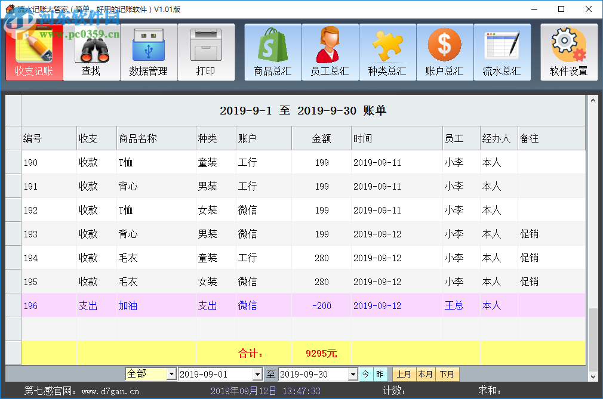This screenshot has width=603, height=399.
Task: Open the 商品总汇 product summary
Action: point(272,52)
